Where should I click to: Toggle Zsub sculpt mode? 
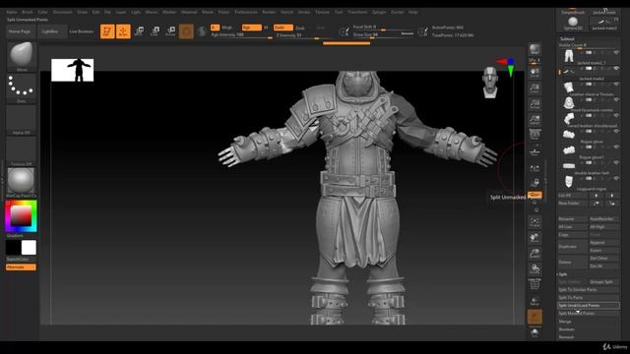click(299, 29)
